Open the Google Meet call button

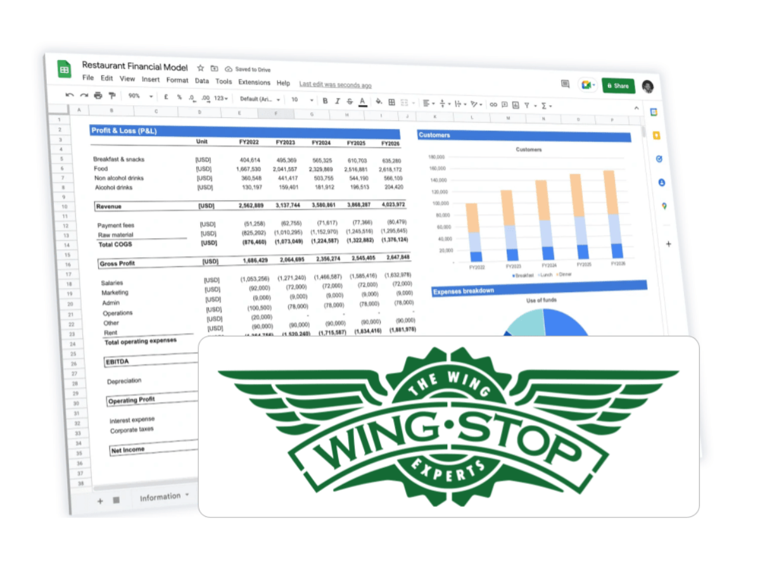tap(586, 85)
